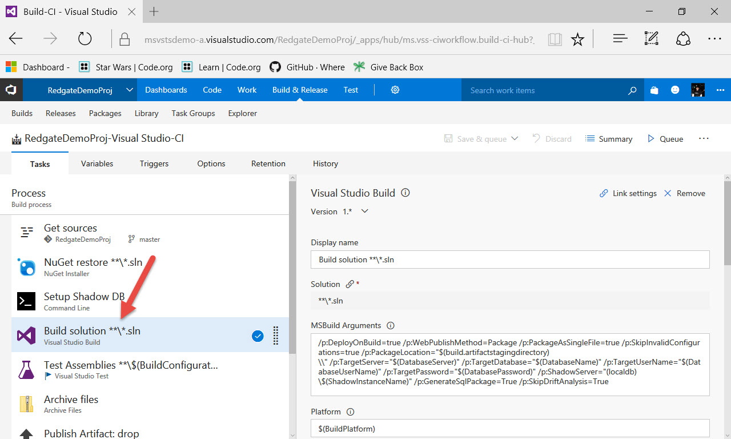Open the Work hub
Image resolution: width=731 pixels, height=439 pixels.
[x=247, y=90]
